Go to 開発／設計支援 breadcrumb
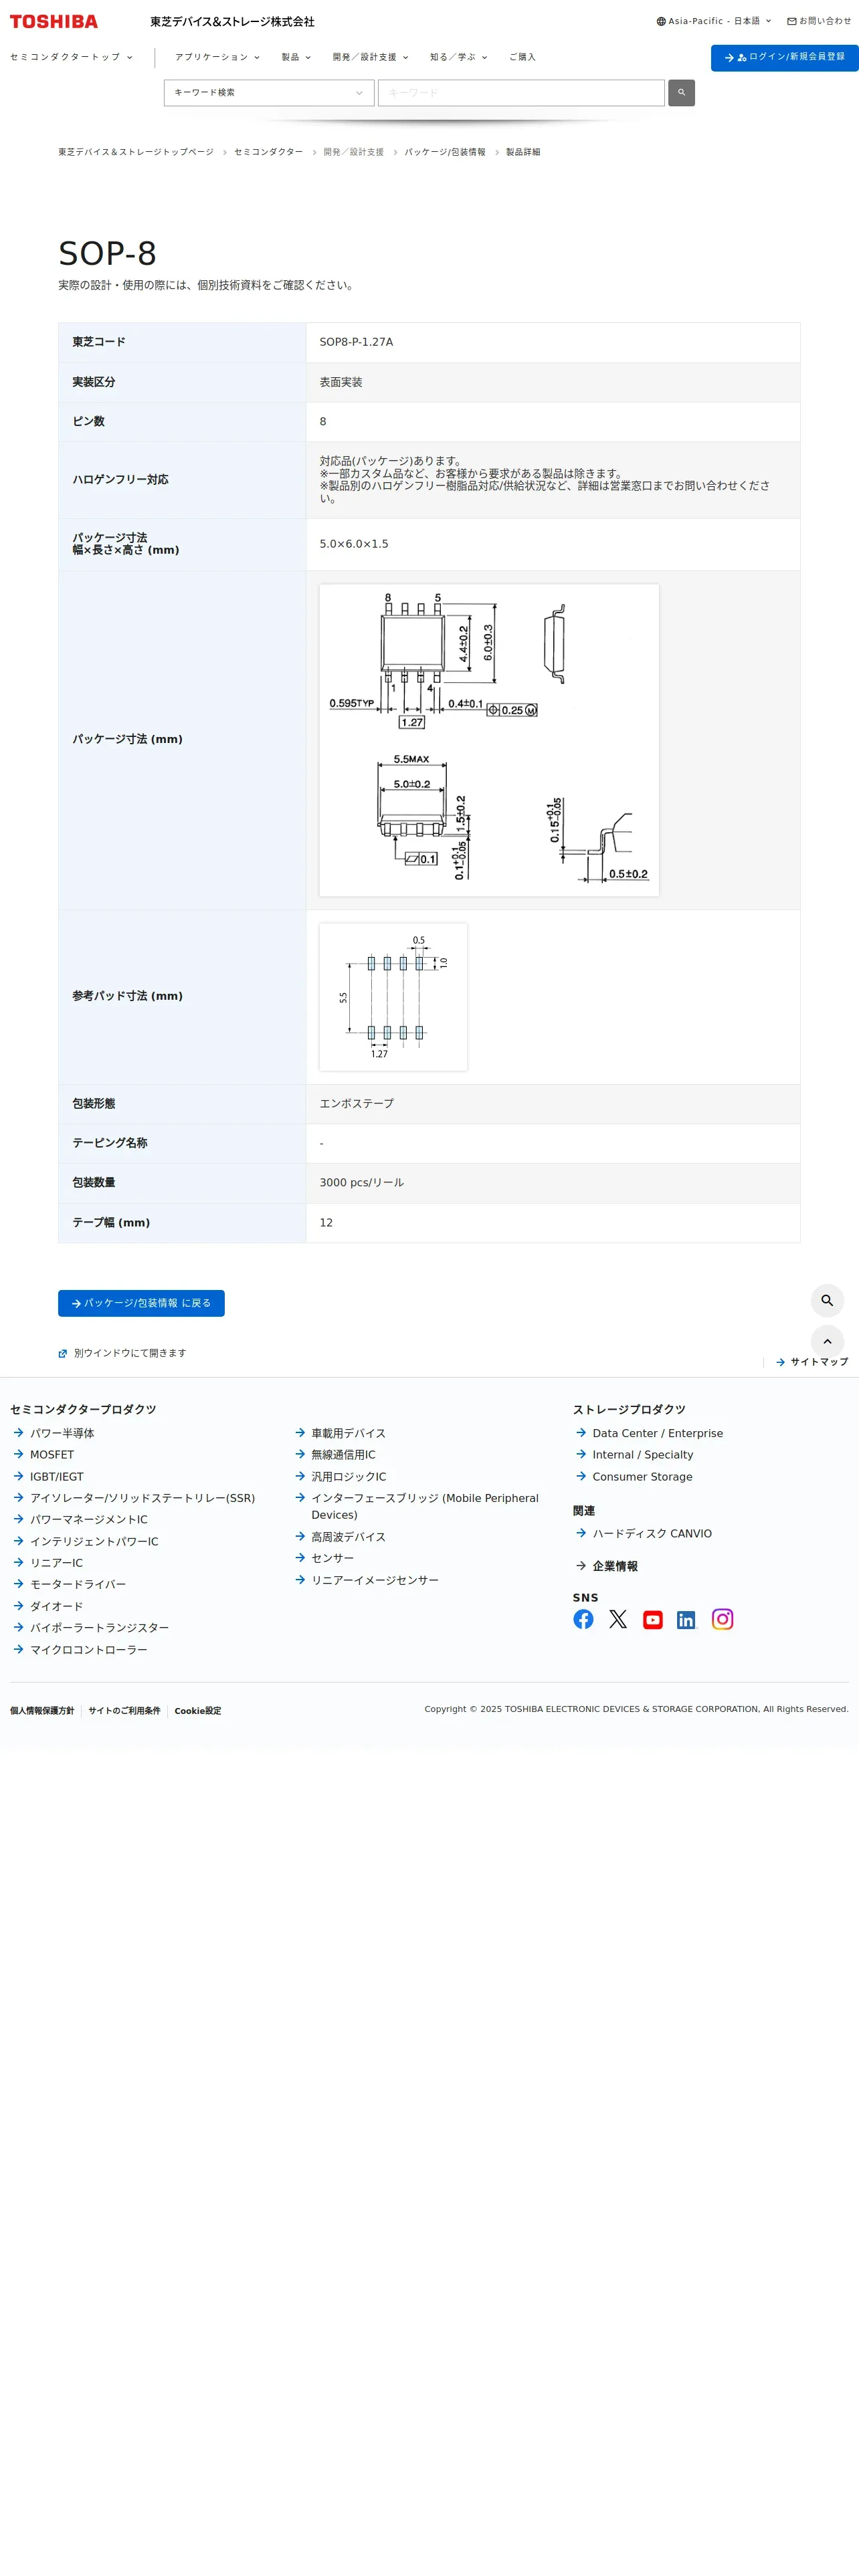 [x=354, y=152]
